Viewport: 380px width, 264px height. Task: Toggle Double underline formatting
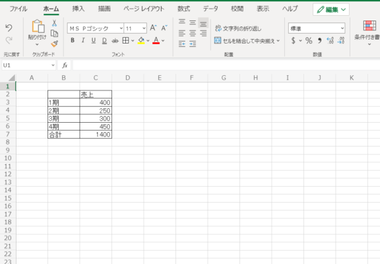[x=104, y=40]
